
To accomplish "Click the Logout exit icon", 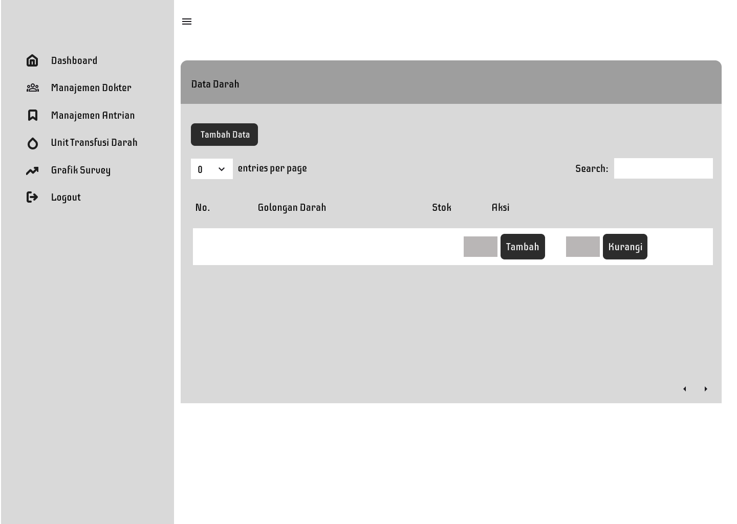I will tap(32, 197).
